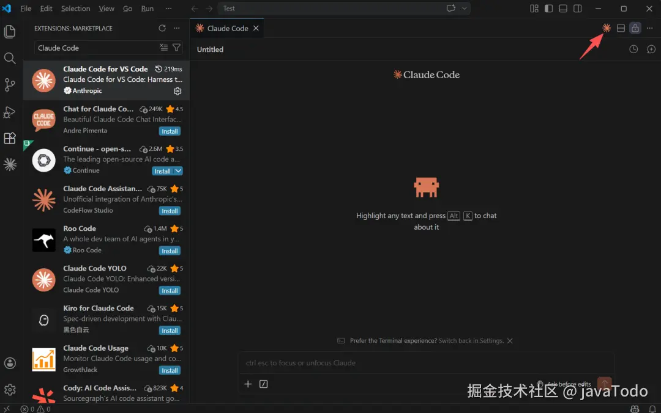This screenshot has height=413, width=661.
Task: Open Claude Code via the spark icon in editor toolbar
Action: [605, 28]
